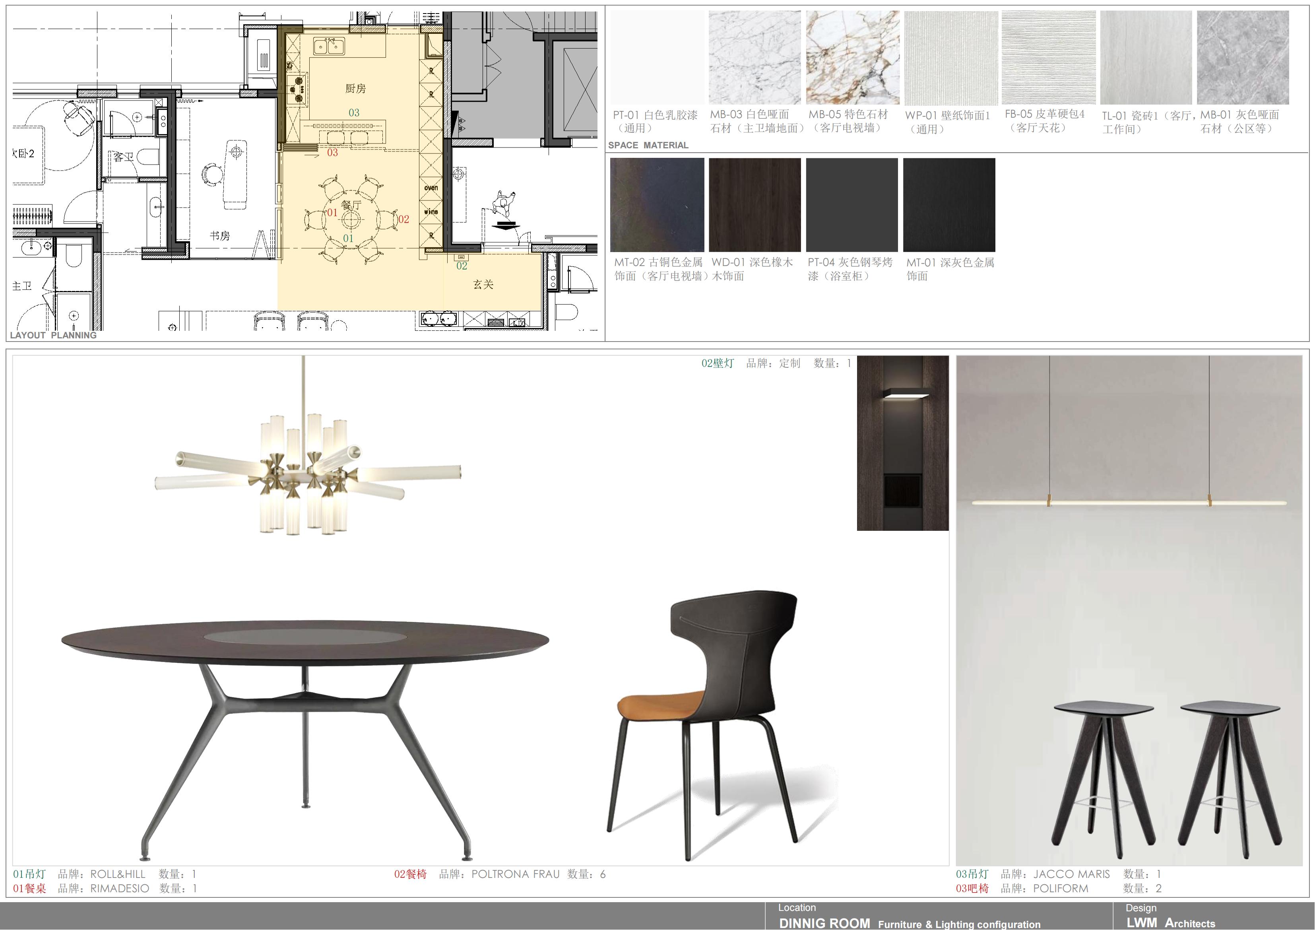The width and height of the screenshot is (1315, 930).
Task: Click the 玄关 room label
Action: pos(483,284)
